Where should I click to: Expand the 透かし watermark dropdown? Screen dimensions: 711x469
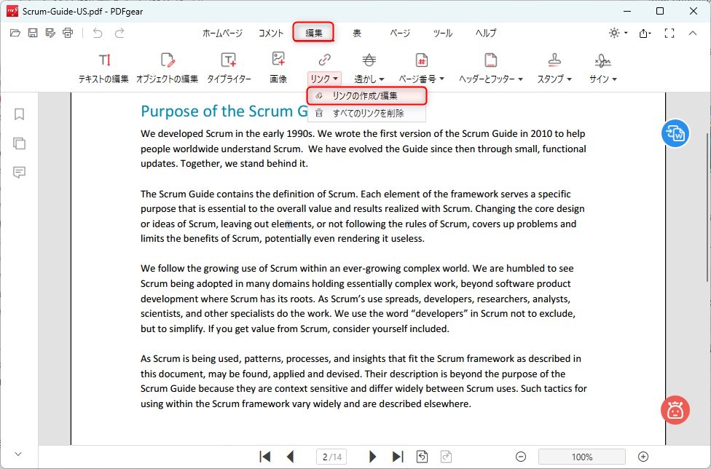click(369, 79)
